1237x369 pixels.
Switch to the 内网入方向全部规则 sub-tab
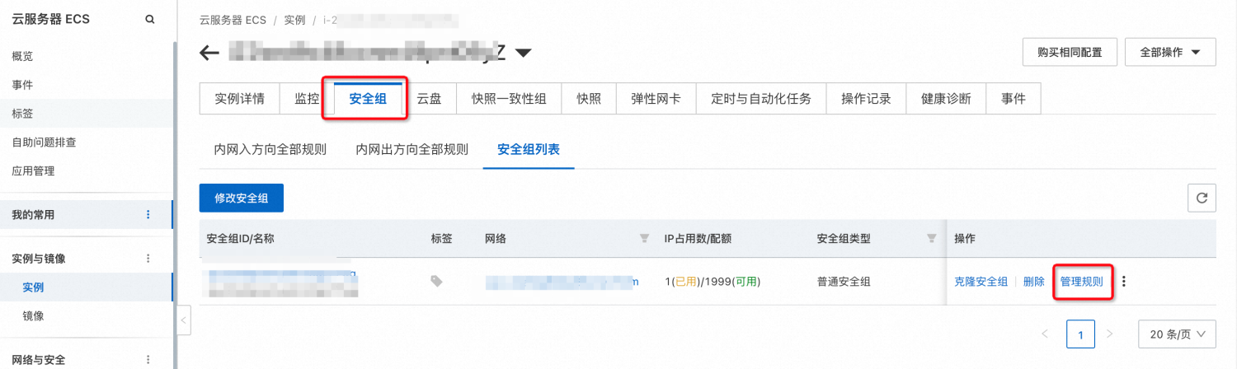pyautogui.click(x=270, y=150)
